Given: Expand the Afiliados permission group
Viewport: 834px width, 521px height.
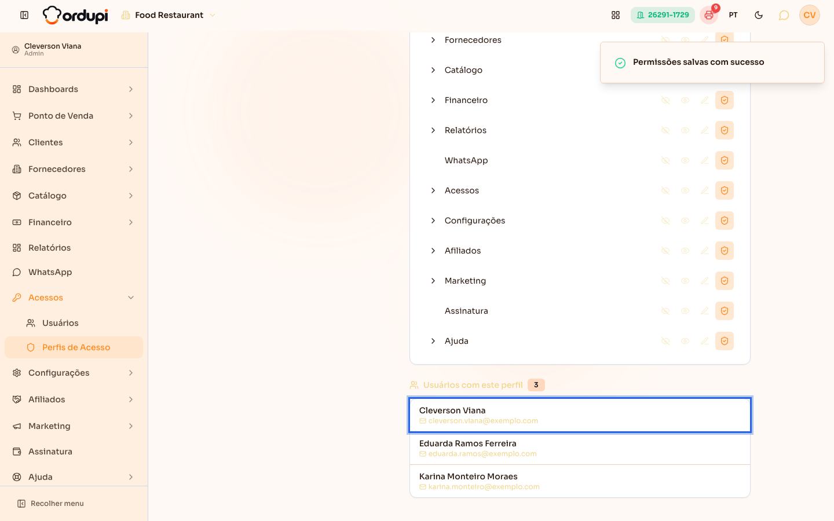Looking at the screenshot, I should (433, 251).
